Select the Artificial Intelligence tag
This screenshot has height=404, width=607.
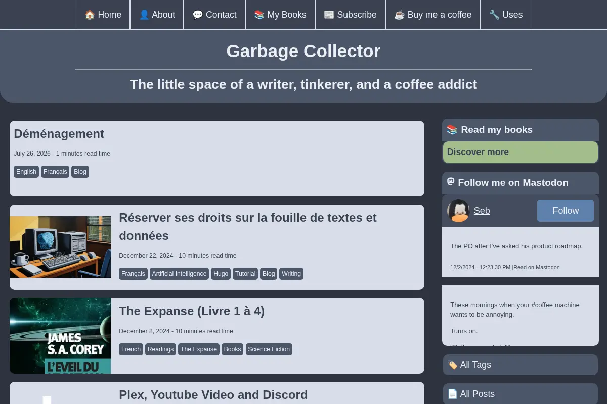(179, 274)
